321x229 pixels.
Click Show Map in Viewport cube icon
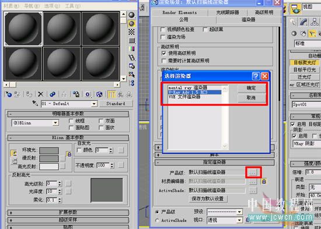tap(99, 94)
